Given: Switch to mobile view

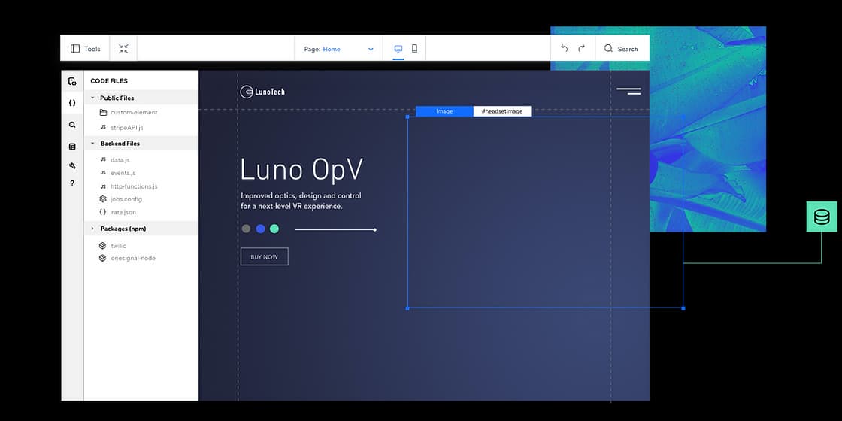Looking at the screenshot, I should [x=414, y=49].
